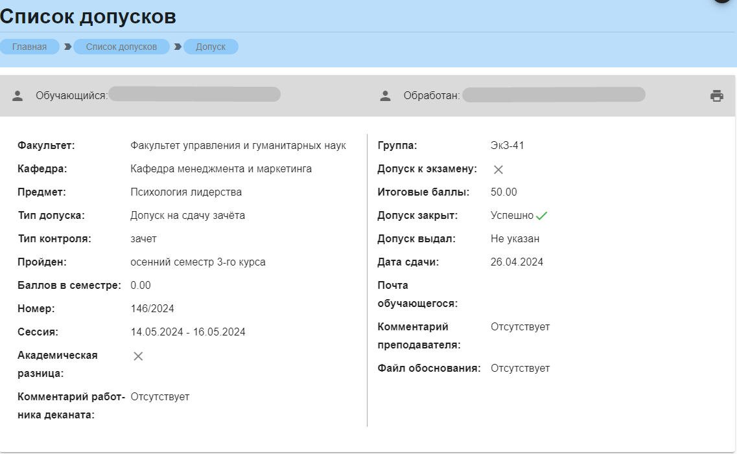Click the subject value Психология лидерства
This screenshot has height=454, width=737.
[186, 192]
